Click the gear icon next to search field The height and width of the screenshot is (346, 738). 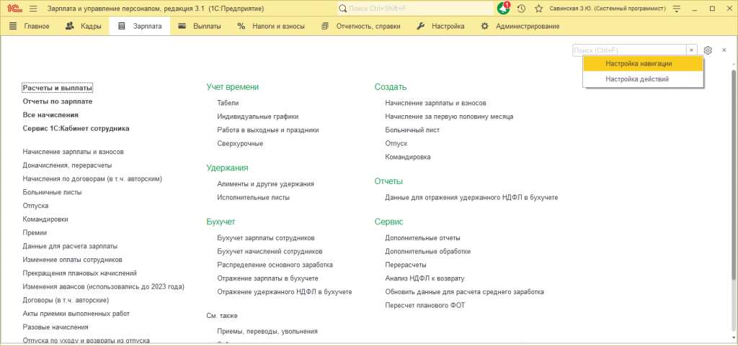pyautogui.click(x=708, y=50)
